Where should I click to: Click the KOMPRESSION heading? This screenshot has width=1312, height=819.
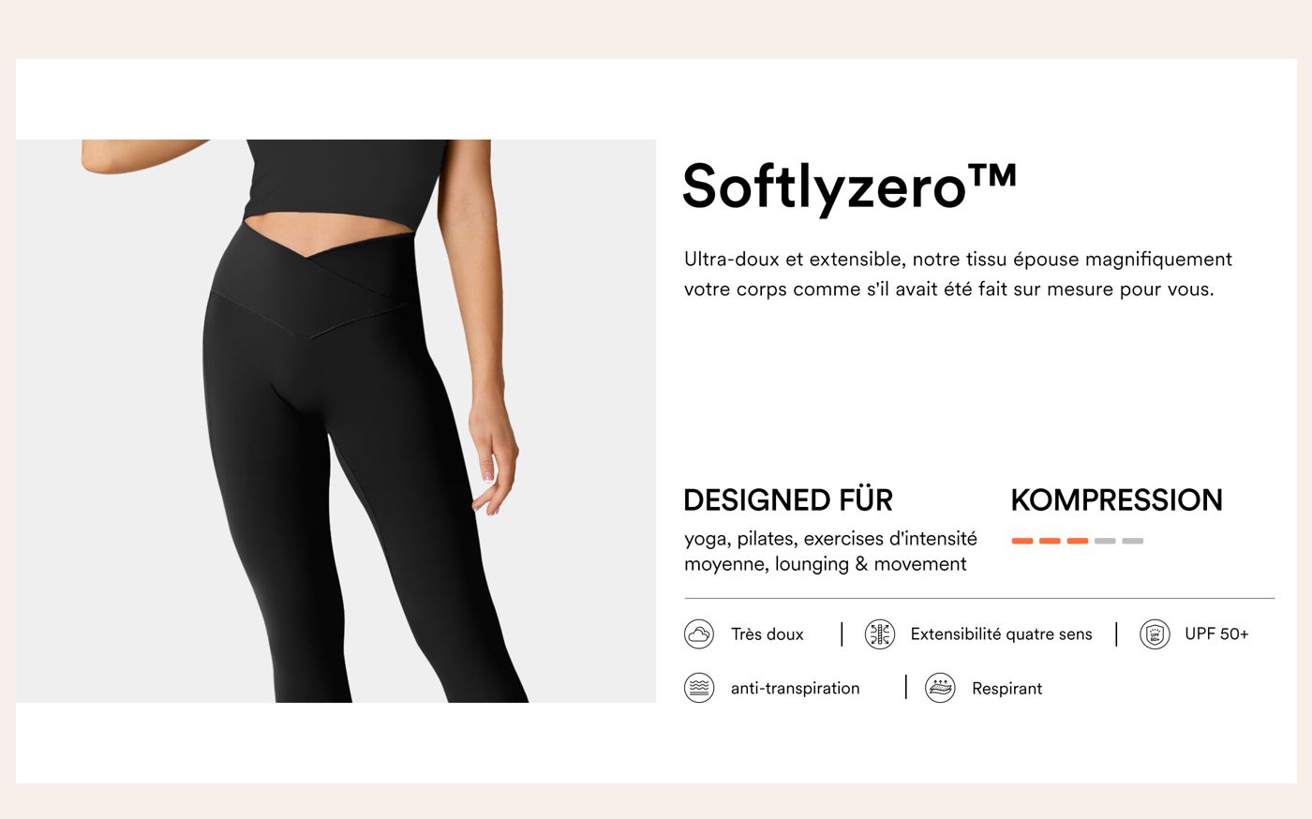coord(1117,499)
